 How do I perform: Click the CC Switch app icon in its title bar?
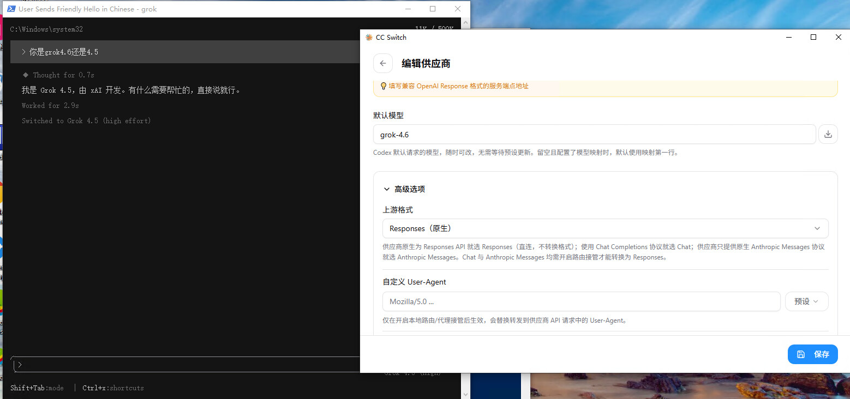point(369,37)
